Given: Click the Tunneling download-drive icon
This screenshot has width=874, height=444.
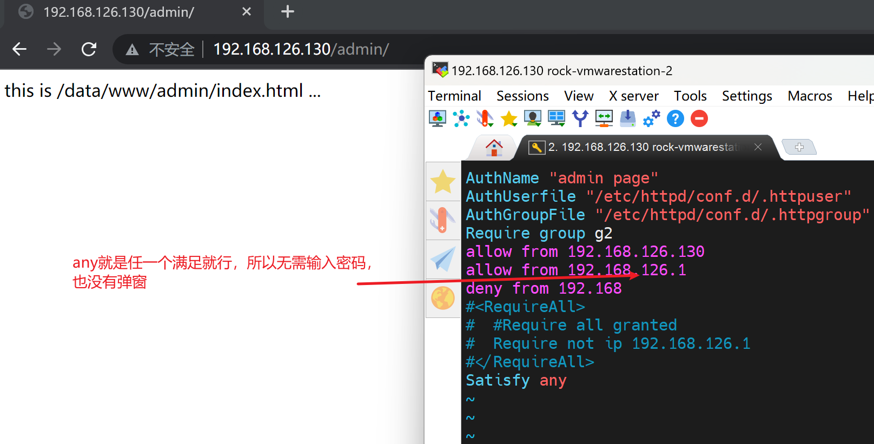Looking at the screenshot, I should click(x=627, y=118).
